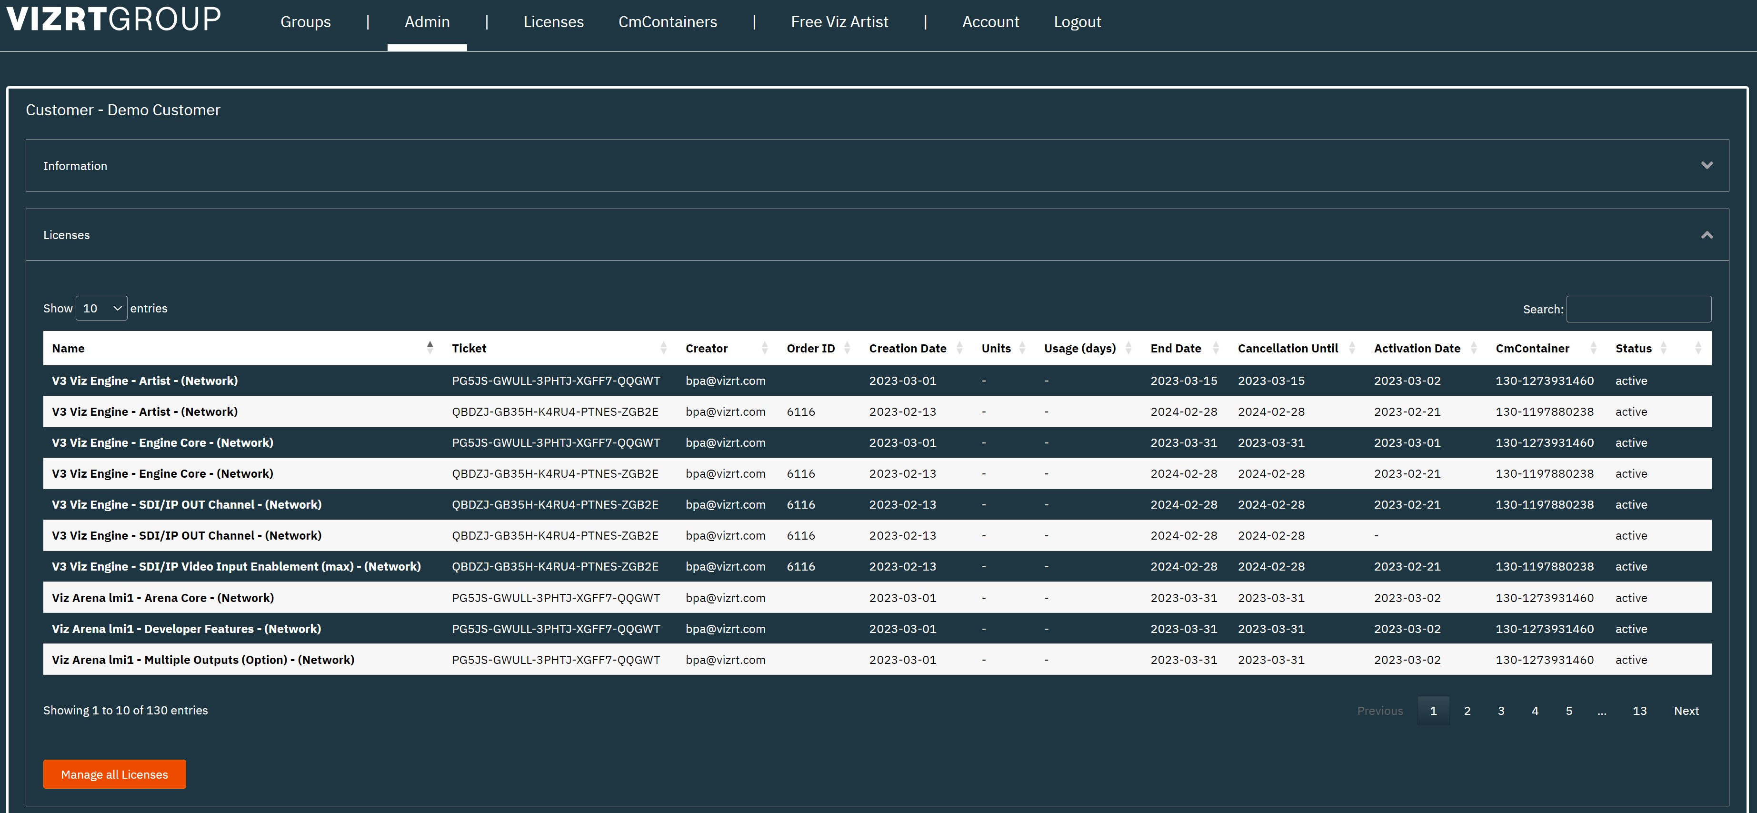
Task: Click Activation Date 2023-03-01 cell
Action: pyautogui.click(x=1407, y=442)
